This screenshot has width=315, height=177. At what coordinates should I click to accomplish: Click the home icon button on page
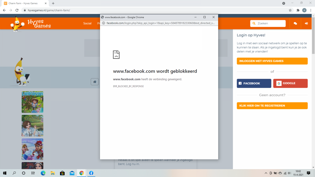[x=95, y=82]
